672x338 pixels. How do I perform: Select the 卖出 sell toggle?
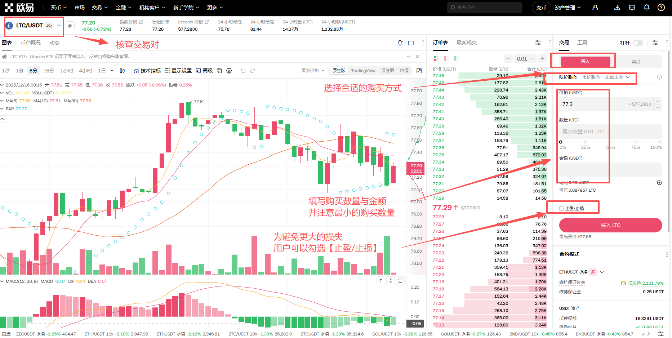click(x=636, y=62)
